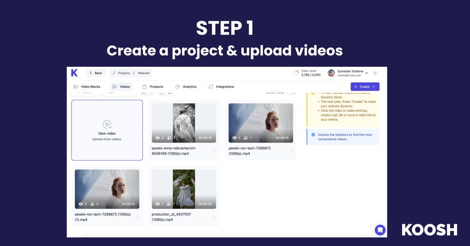470x246 pixels.
Task: Click Sylvester Stallone's profile avatar
Action: pyautogui.click(x=331, y=73)
